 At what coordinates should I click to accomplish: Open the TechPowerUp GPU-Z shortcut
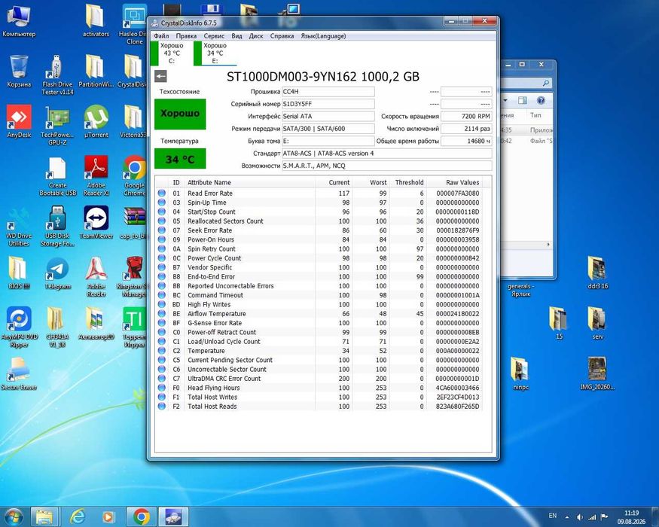pyautogui.click(x=57, y=125)
